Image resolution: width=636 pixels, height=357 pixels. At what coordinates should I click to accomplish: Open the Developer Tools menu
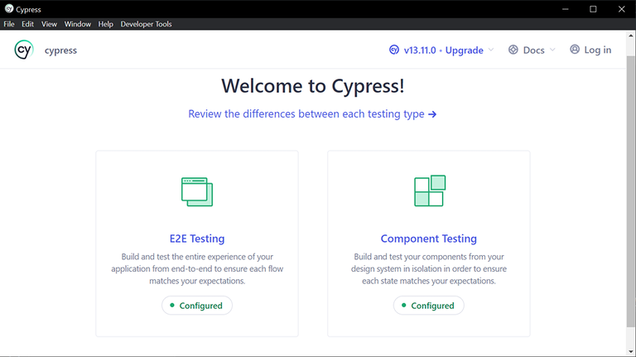pyautogui.click(x=146, y=24)
